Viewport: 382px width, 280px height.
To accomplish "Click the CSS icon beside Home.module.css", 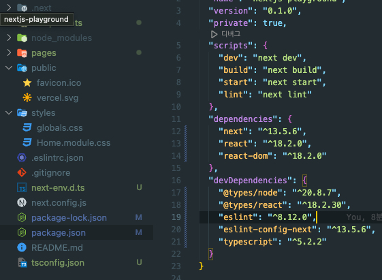I will point(27,142).
